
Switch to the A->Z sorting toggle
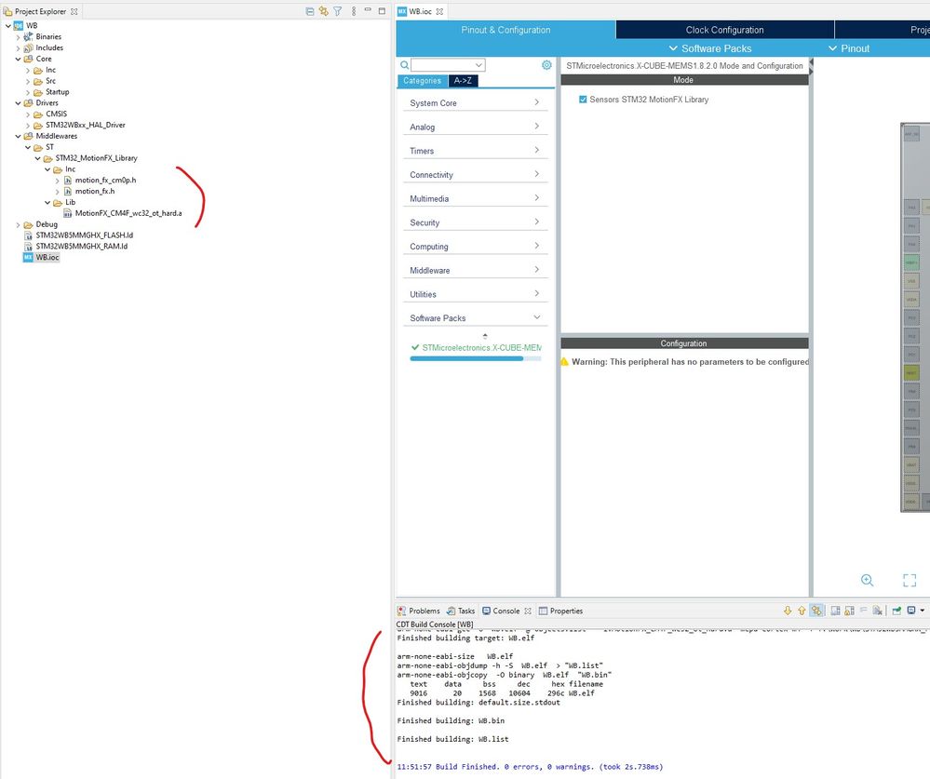[x=463, y=81]
